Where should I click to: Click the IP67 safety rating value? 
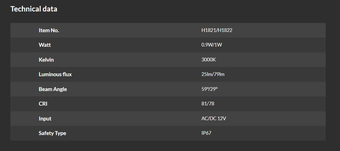tap(206, 133)
